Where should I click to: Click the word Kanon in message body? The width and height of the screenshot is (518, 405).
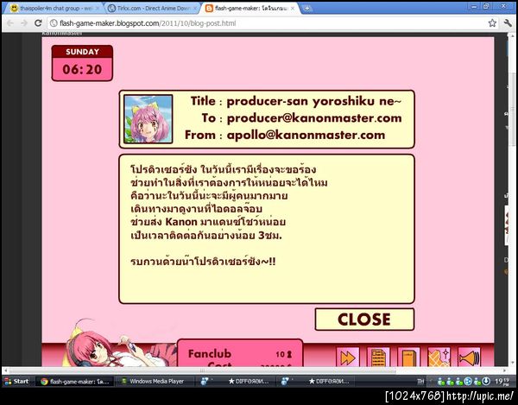181,222
